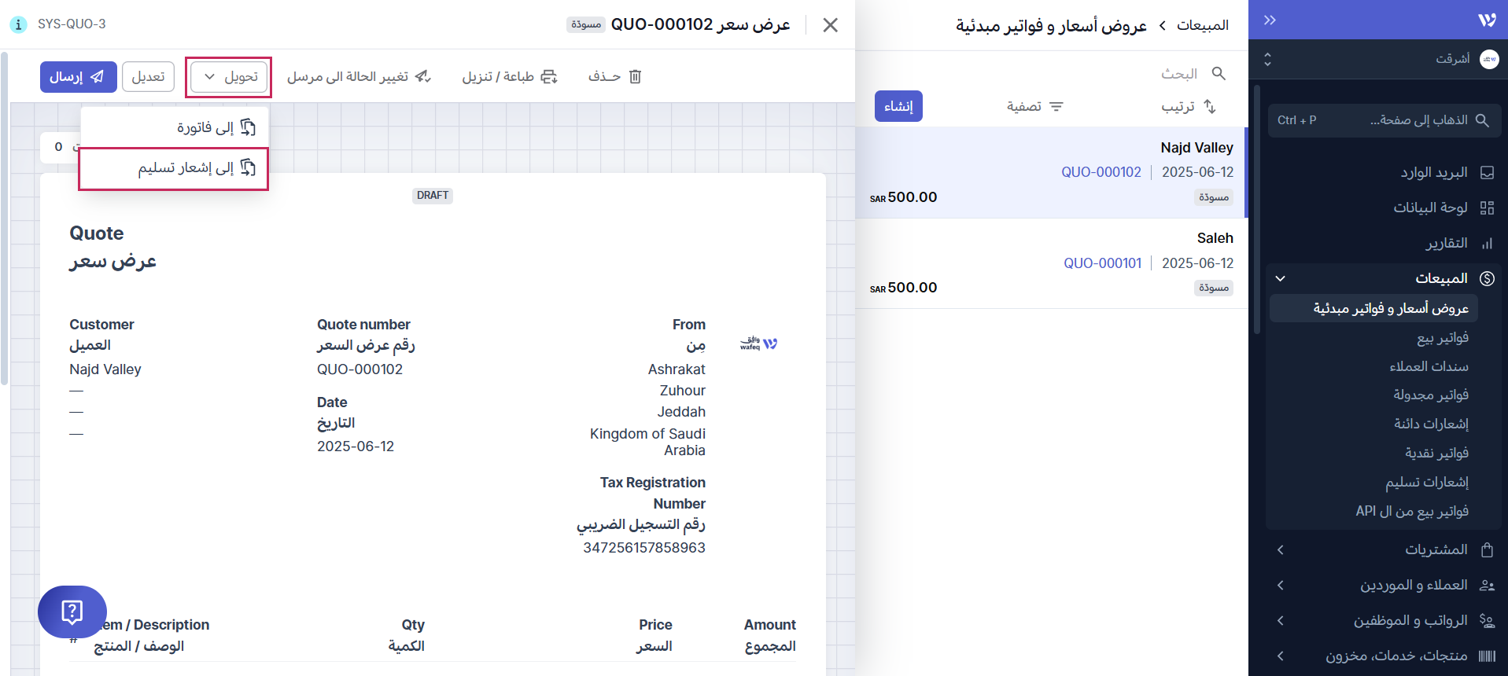1508x676 pixels.
Task: Click the help chat widget icon
Action: point(72,612)
